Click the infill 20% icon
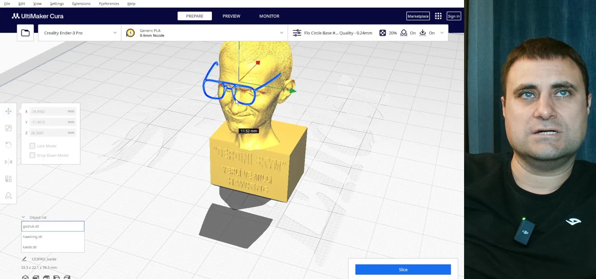The image size is (596, 279). [383, 33]
